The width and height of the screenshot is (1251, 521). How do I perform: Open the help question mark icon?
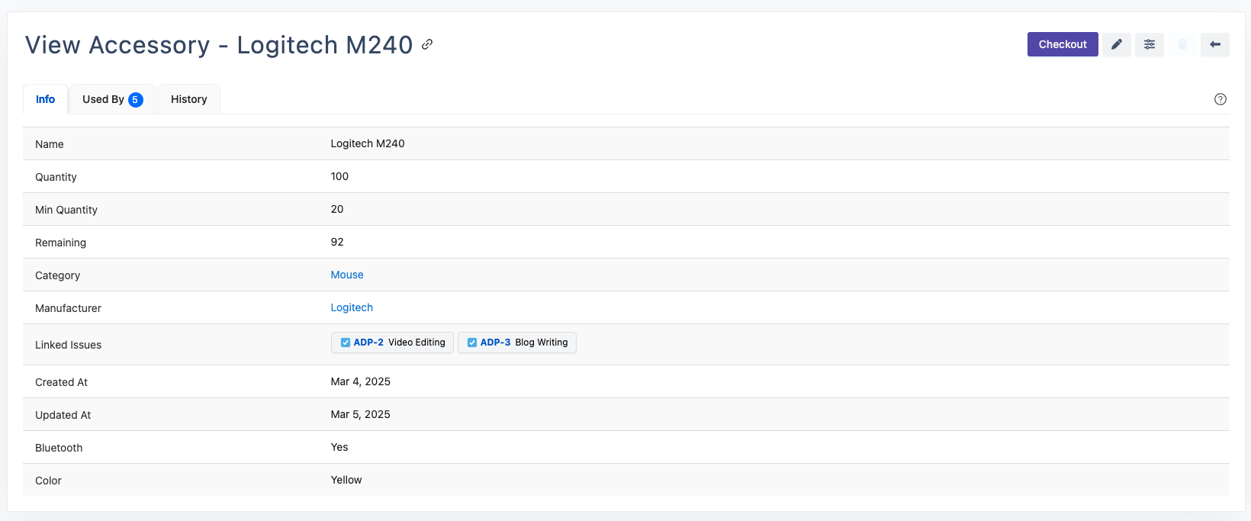click(1220, 99)
